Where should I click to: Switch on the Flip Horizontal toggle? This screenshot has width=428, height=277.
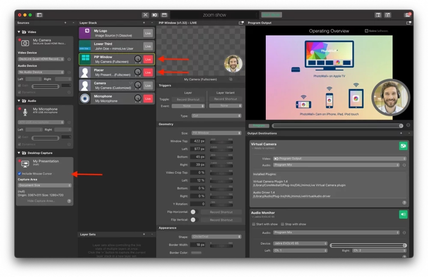click(193, 212)
